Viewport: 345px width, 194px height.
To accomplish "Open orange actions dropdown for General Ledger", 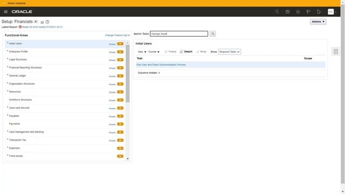I will pos(120,76).
